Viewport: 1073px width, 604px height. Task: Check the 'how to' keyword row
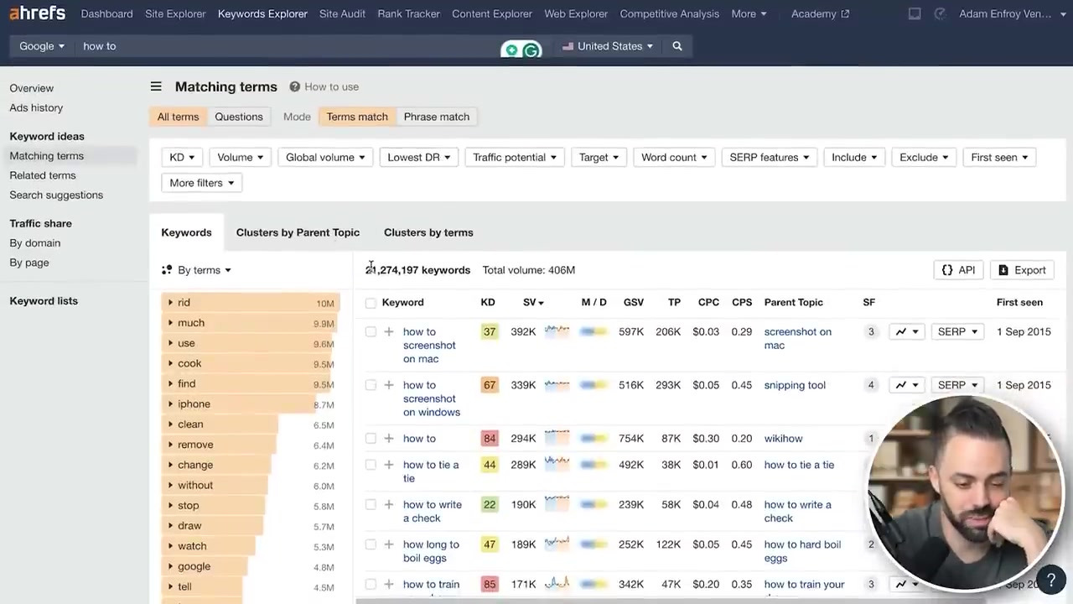371,439
